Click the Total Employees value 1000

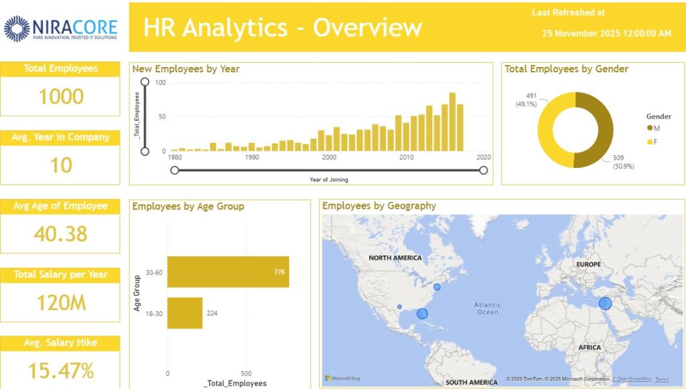[x=61, y=96]
